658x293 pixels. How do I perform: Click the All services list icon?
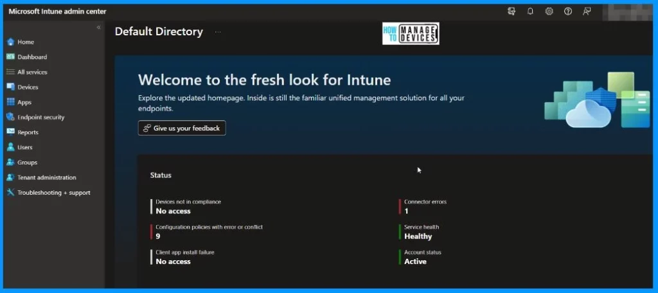pos(10,72)
